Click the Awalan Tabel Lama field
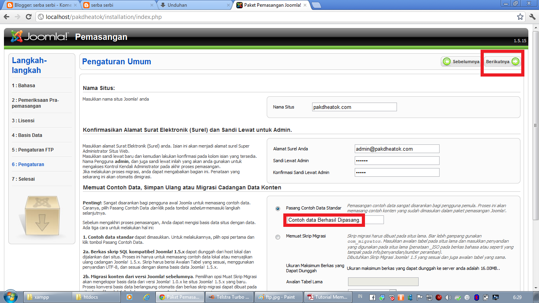 383,282
